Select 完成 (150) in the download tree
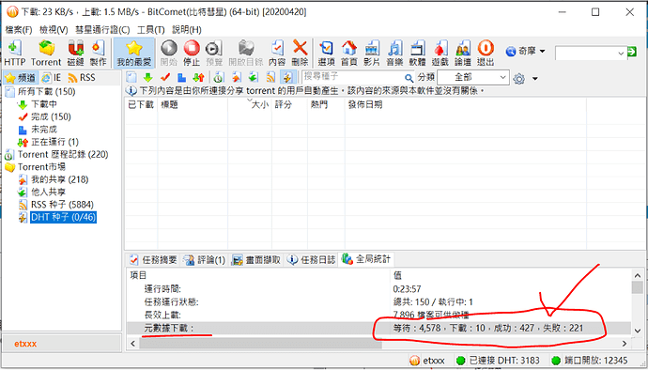The image size is (648, 370). (51, 117)
